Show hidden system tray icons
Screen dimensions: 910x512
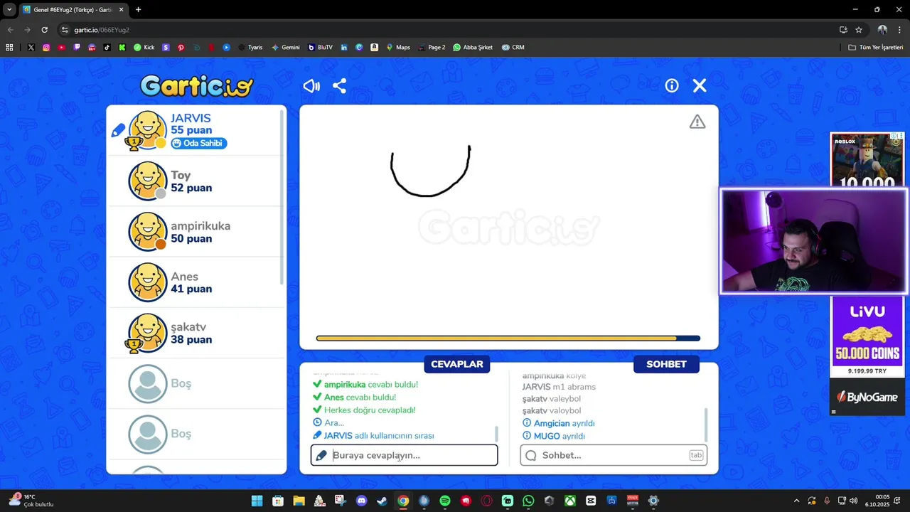point(796,501)
